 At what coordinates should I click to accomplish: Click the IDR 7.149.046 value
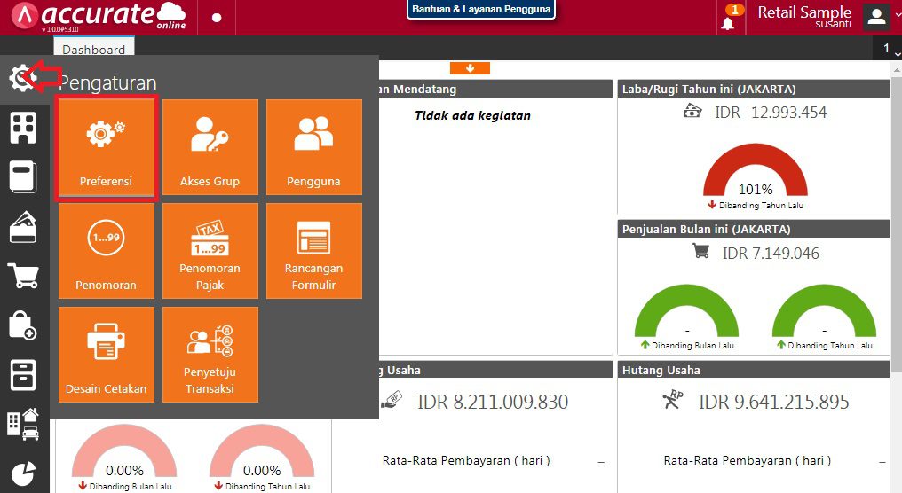tap(771, 253)
